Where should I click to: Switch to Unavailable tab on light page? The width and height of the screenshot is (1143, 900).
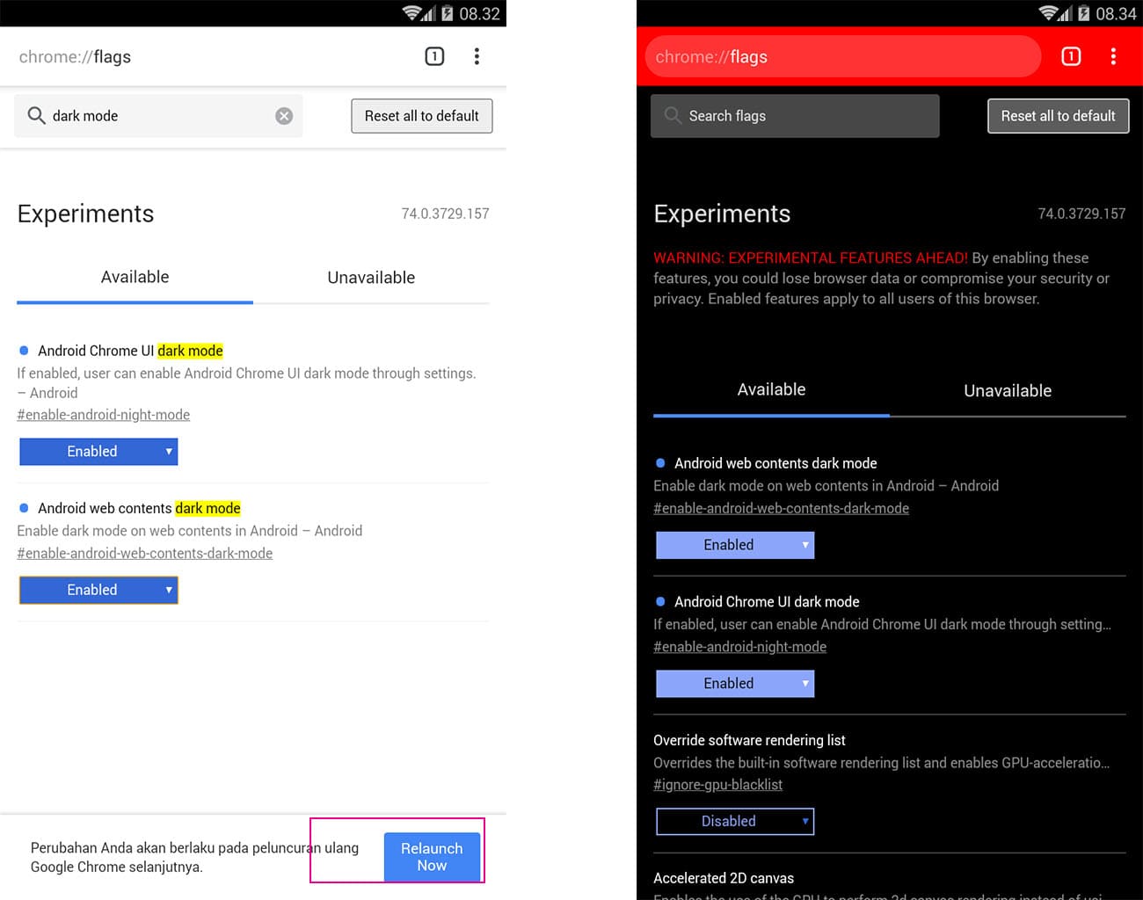(371, 278)
